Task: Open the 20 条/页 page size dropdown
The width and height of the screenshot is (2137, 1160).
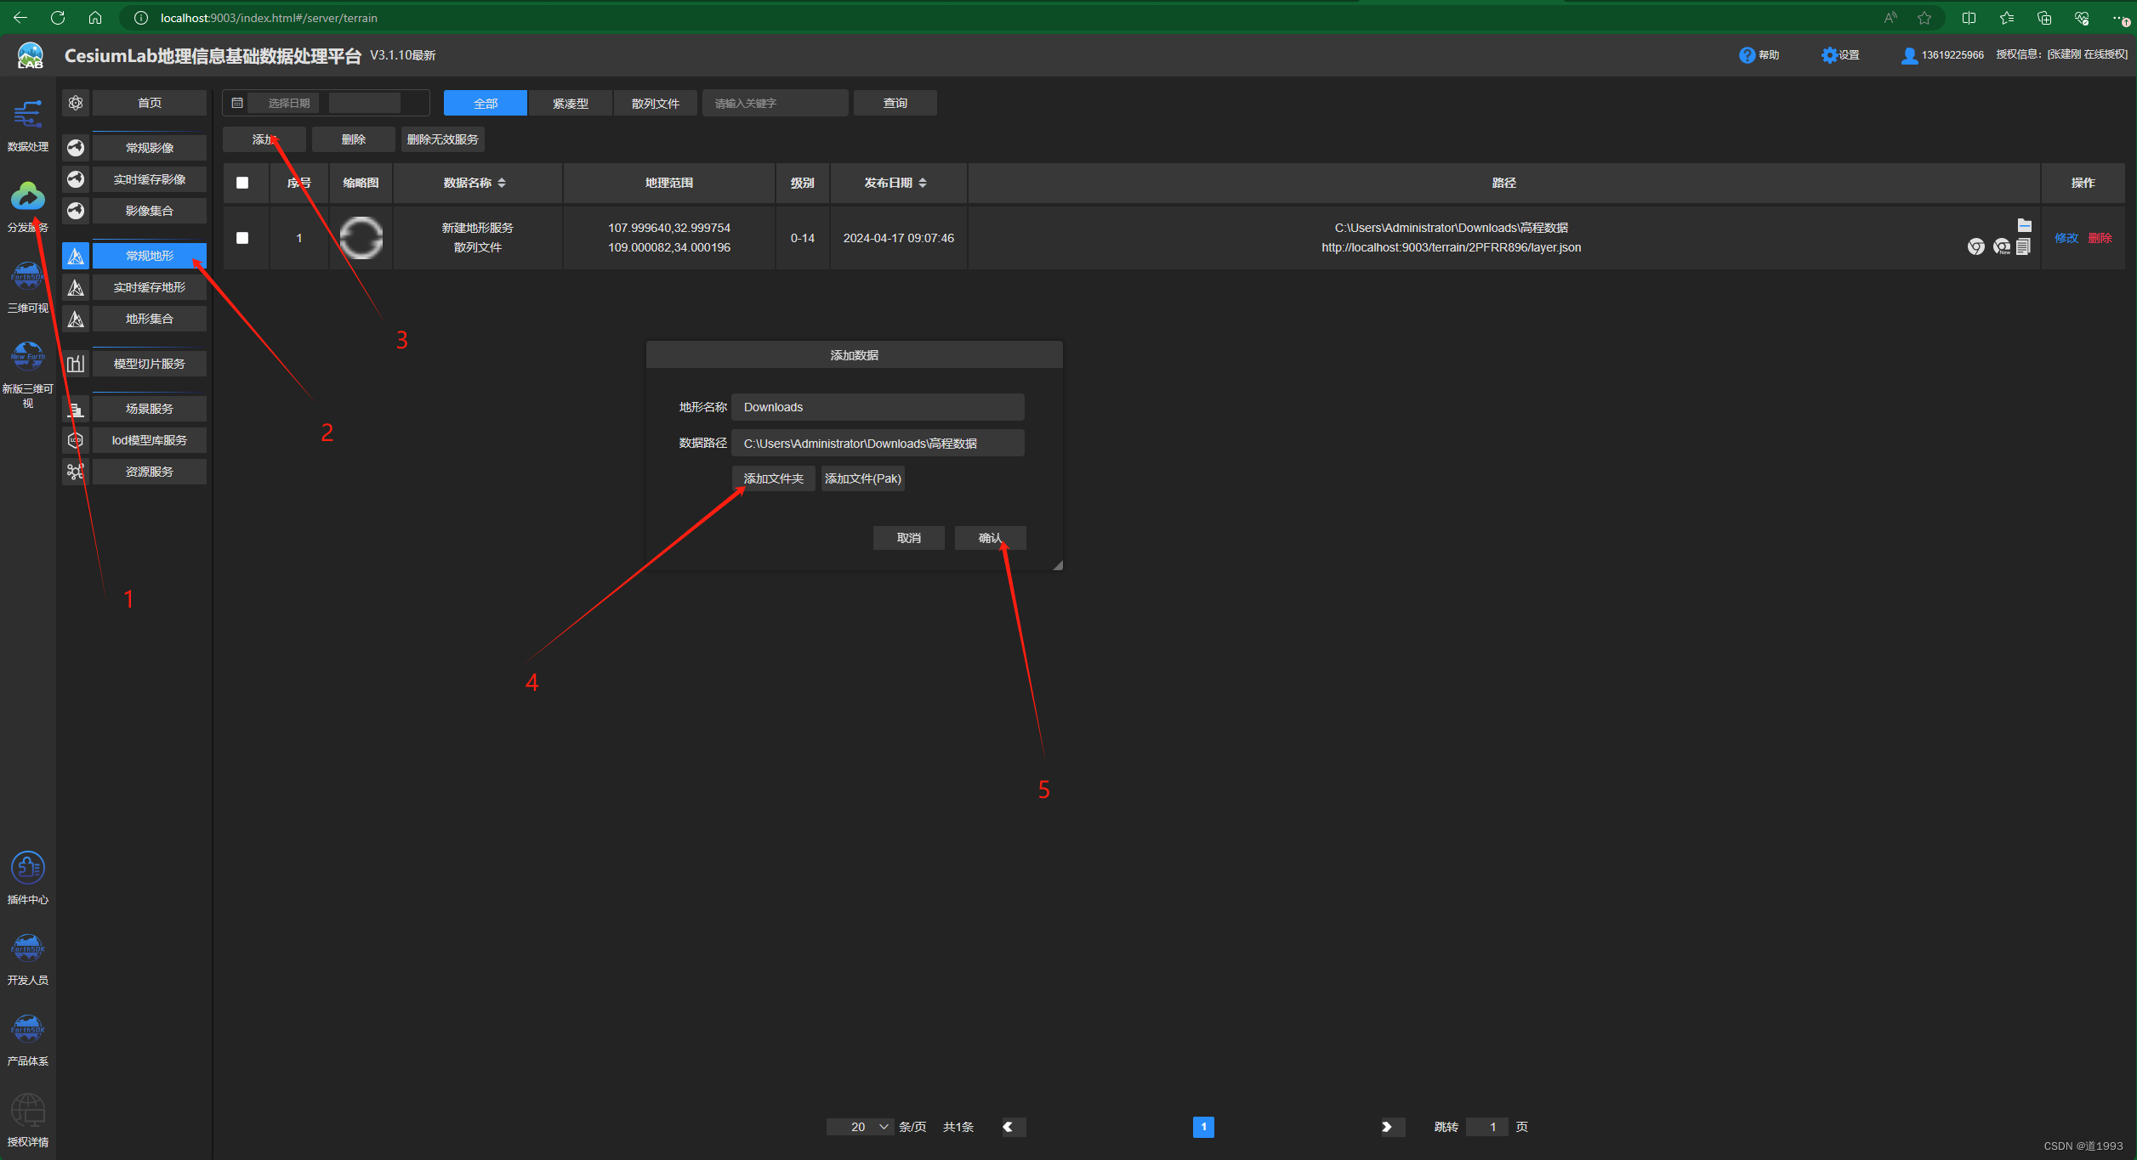Action: click(860, 1127)
